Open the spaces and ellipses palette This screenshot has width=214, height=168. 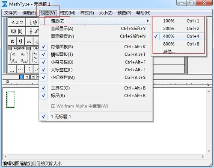tap(33, 22)
